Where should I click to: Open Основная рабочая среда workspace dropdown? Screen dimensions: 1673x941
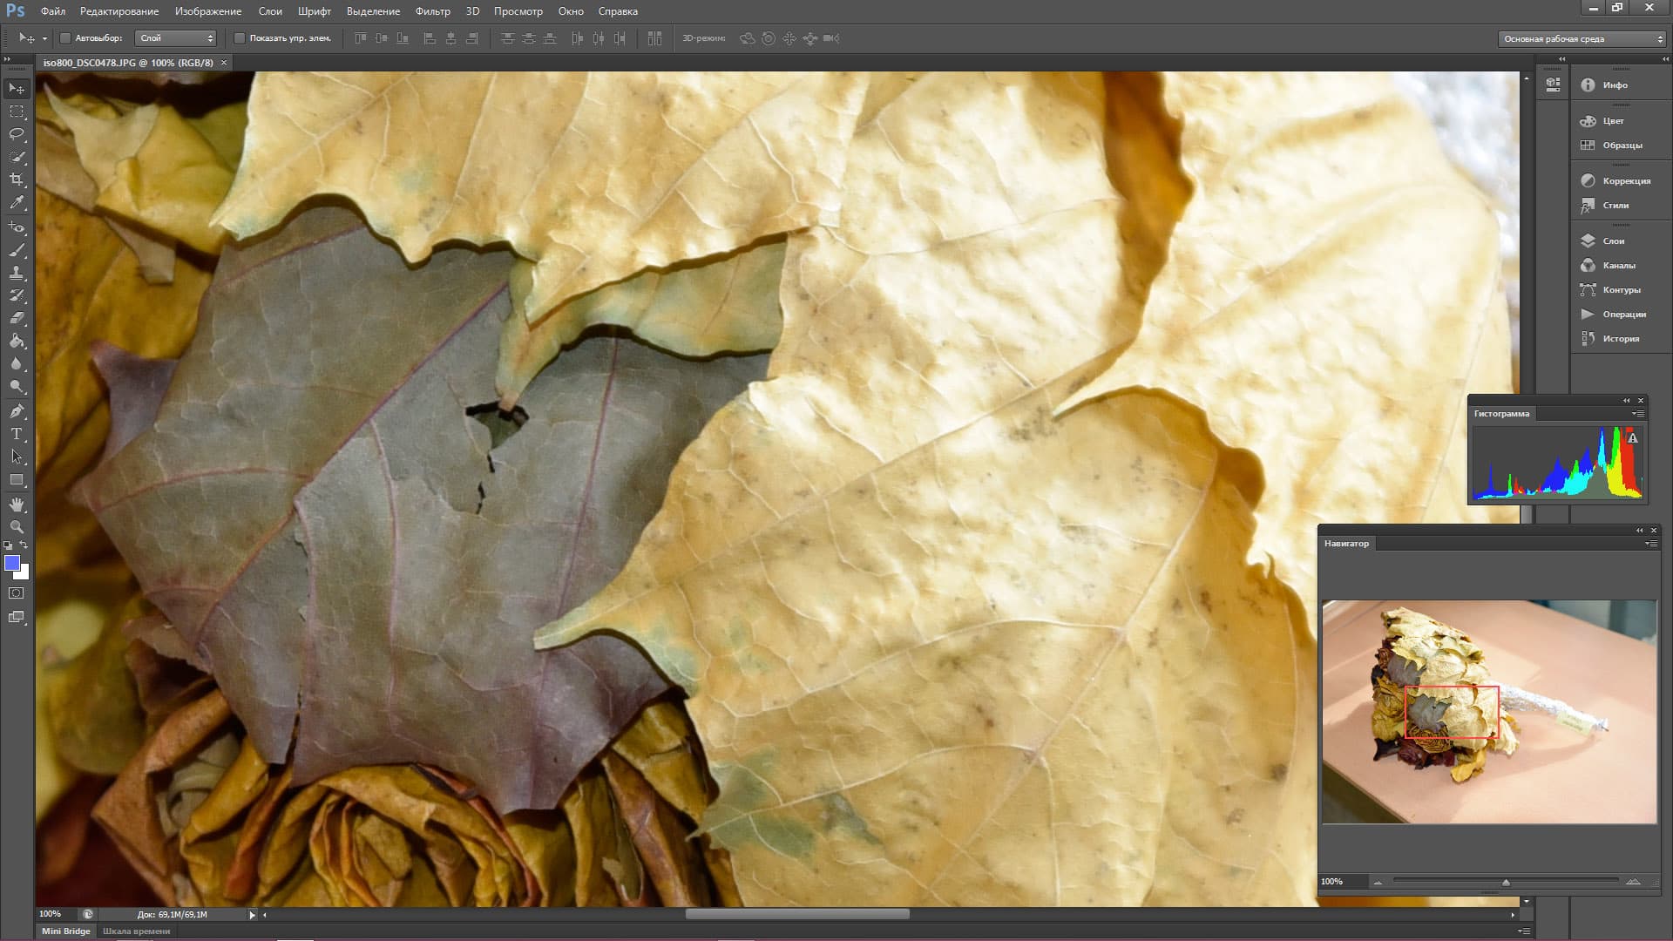point(1581,39)
